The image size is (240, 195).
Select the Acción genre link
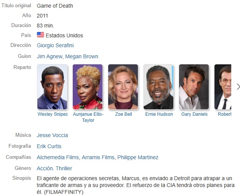tap(45, 168)
